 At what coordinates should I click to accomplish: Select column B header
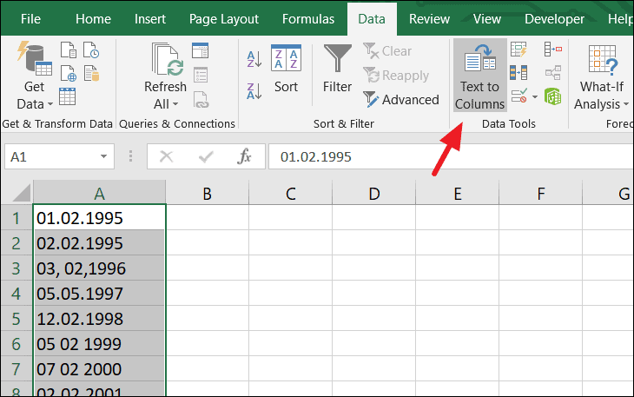207,194
